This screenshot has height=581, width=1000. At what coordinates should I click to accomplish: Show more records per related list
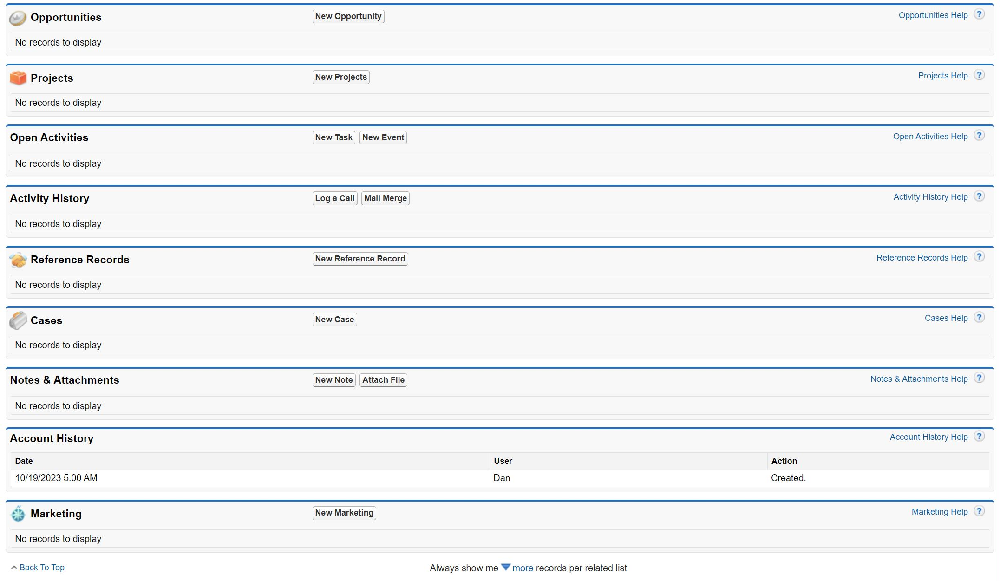point(523,568)
